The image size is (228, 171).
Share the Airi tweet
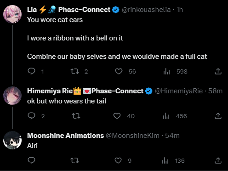[218, 160]
